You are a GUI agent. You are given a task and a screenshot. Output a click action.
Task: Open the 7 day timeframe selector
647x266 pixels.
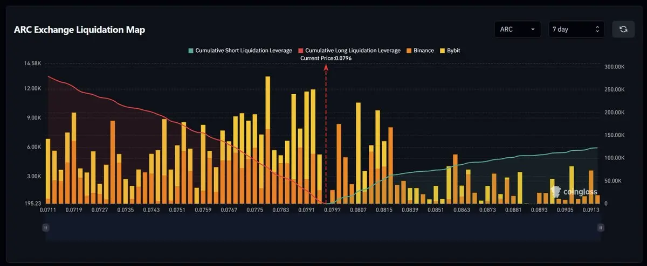[576, 29]
